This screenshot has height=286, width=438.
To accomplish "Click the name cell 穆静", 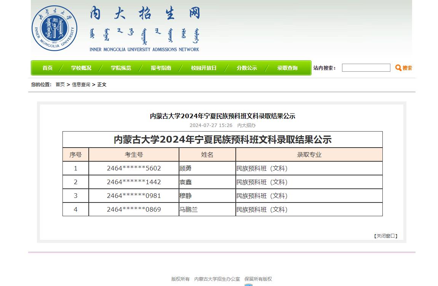I will 207,196.
